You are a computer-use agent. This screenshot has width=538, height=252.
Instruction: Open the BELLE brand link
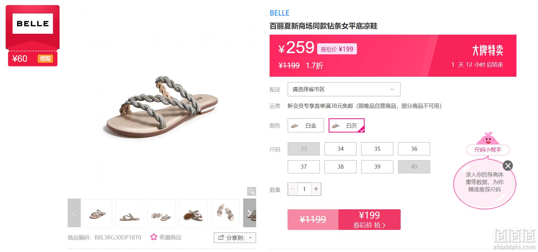279,13
